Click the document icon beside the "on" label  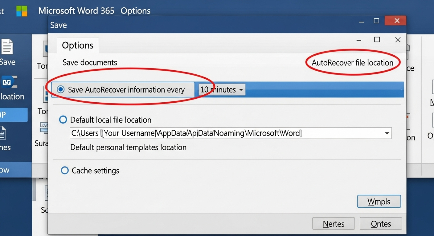(409, 121)
